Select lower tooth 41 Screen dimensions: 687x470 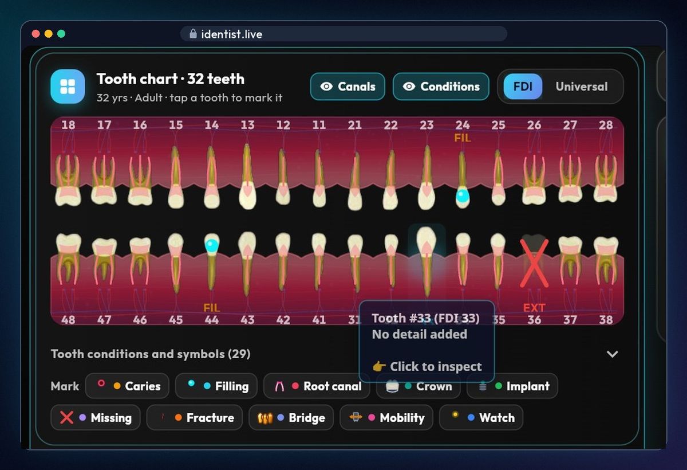pos(319,261)
